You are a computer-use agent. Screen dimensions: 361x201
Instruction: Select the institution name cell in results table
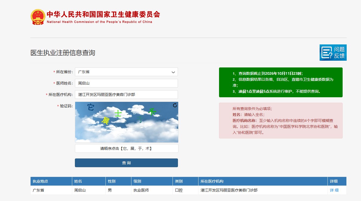pos(263,190)
